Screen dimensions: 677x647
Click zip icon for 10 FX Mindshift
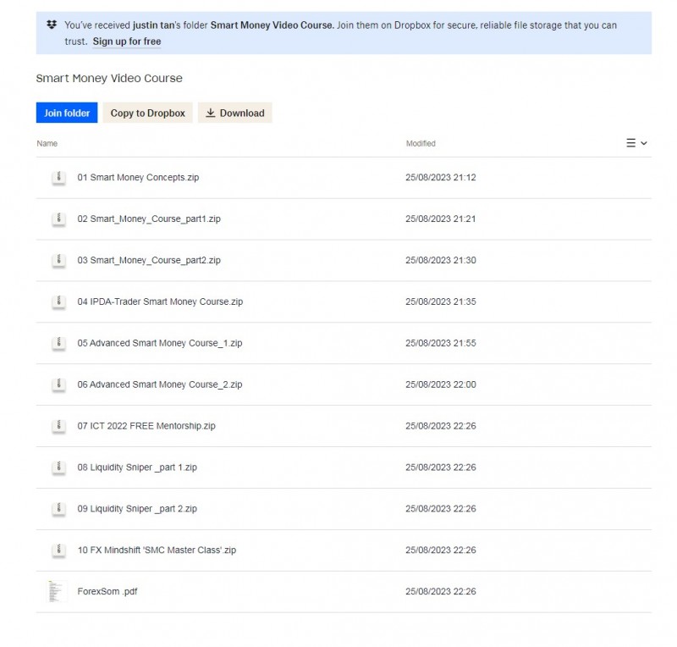[58, 550]
